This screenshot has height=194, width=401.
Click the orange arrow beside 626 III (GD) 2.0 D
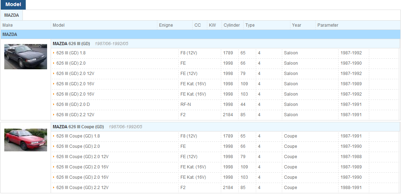click(x=54, y=104)
